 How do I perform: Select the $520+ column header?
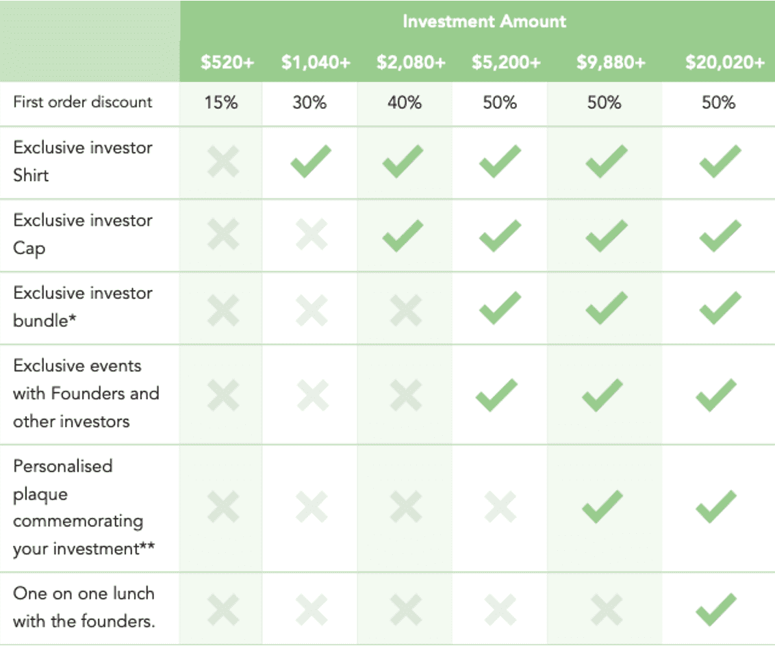click(x=227, y=62)
